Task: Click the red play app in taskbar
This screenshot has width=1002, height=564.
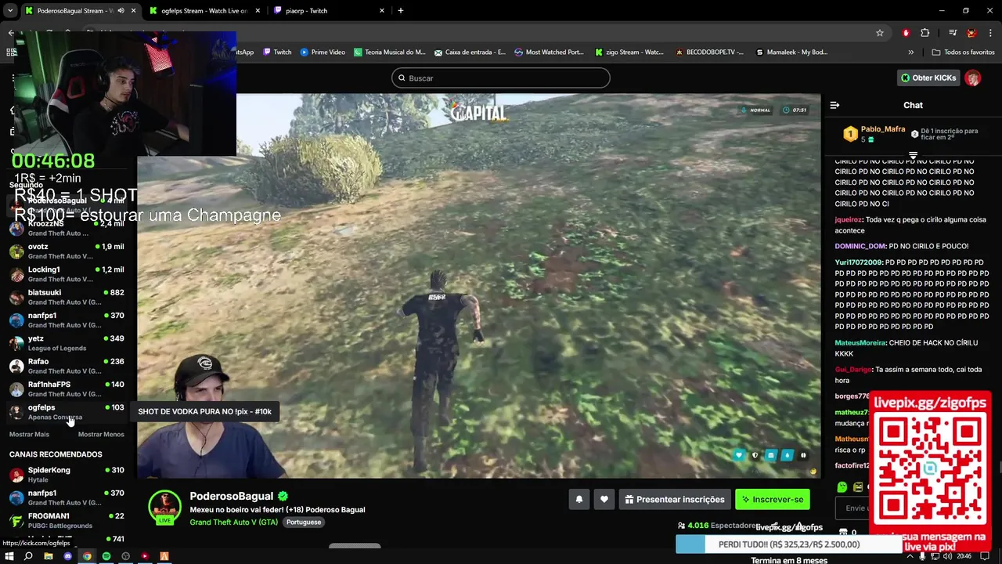Action: pyautogui.click(x=145, y=556)
